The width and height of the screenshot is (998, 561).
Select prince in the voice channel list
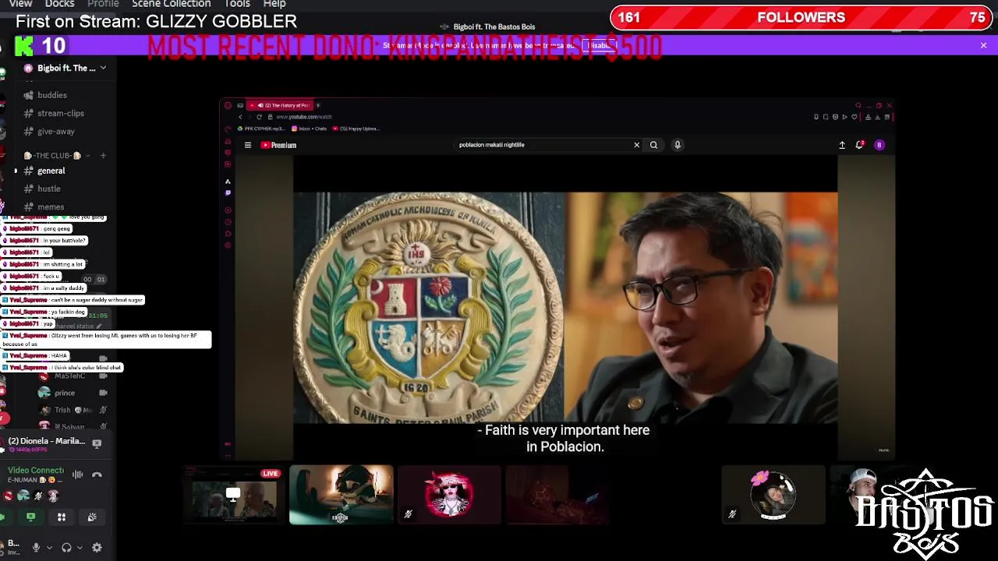[x=65, y=393]
